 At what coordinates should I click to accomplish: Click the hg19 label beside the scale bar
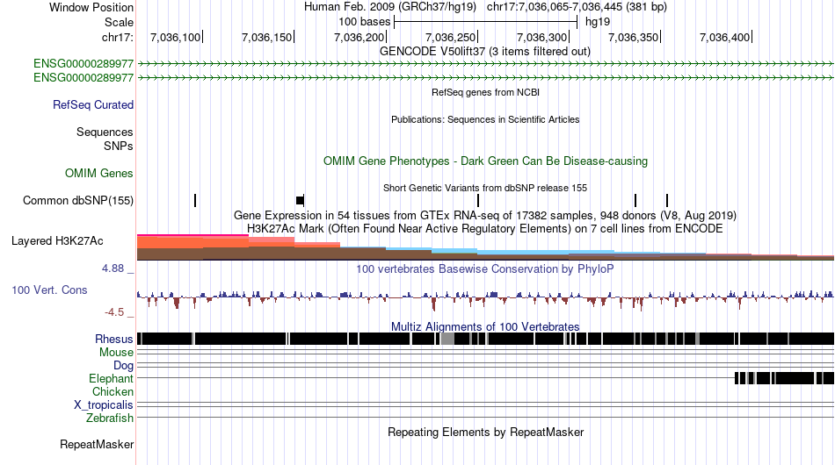(x=598, y=22)
